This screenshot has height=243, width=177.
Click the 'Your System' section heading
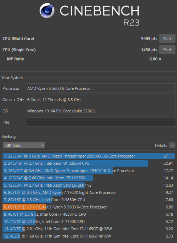coord(12,78)
